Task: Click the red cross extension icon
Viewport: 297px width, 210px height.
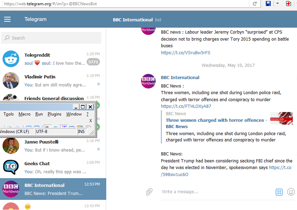Action: click(289, 3)
